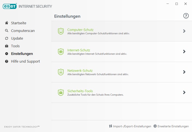Maximize the ESET window
The height and width of the screenshot is (132, 192).
177,4
